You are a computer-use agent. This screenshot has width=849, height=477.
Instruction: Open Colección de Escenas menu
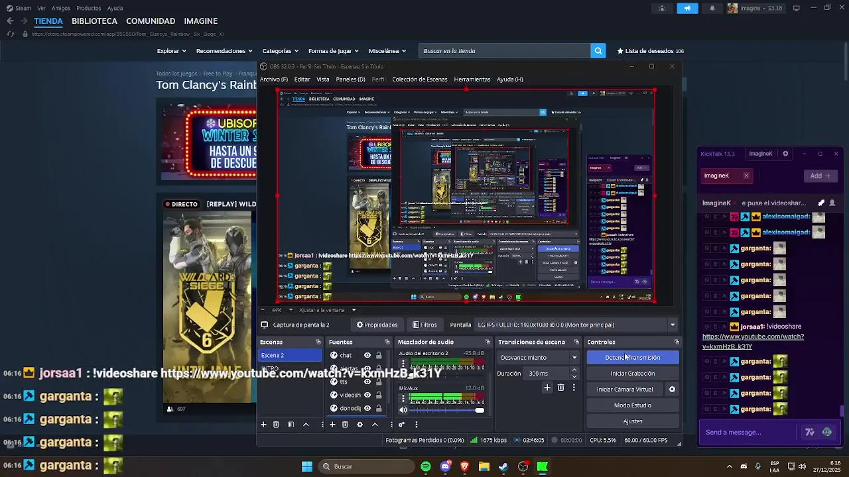419,79
